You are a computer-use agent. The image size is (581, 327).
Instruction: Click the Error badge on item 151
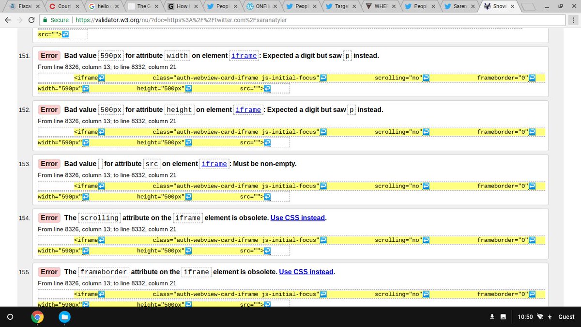49,56
